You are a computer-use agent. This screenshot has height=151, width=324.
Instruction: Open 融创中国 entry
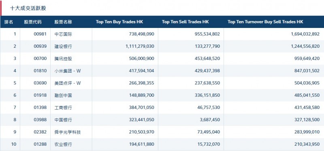pos(63,96)
